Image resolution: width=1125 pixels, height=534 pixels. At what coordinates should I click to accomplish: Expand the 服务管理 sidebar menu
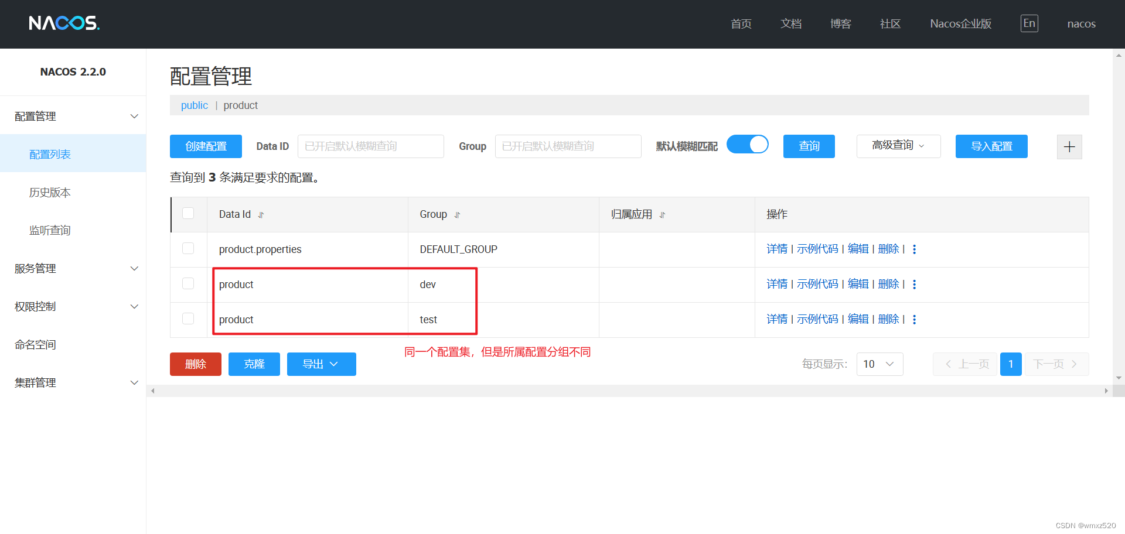click(73, 268)
